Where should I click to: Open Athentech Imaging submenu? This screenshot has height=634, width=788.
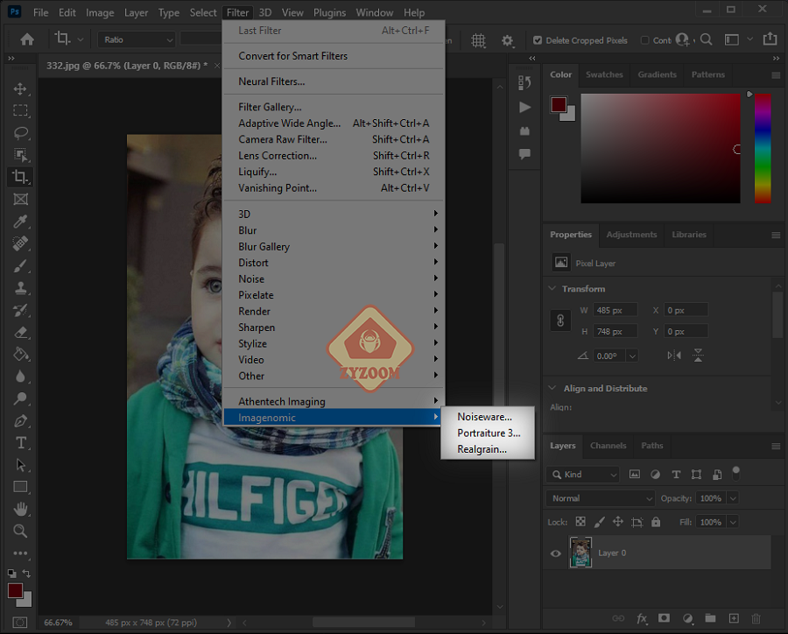334,401
